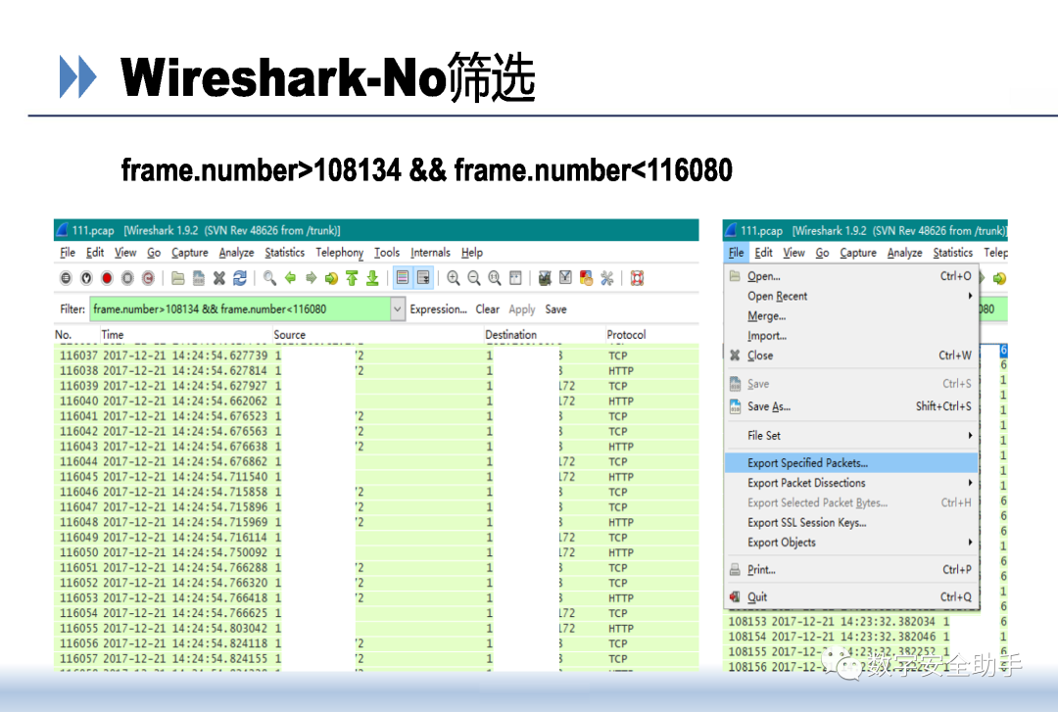The image size is (1058, 712).
Task: Open the File menu in left window
Action: pos(68,253)
